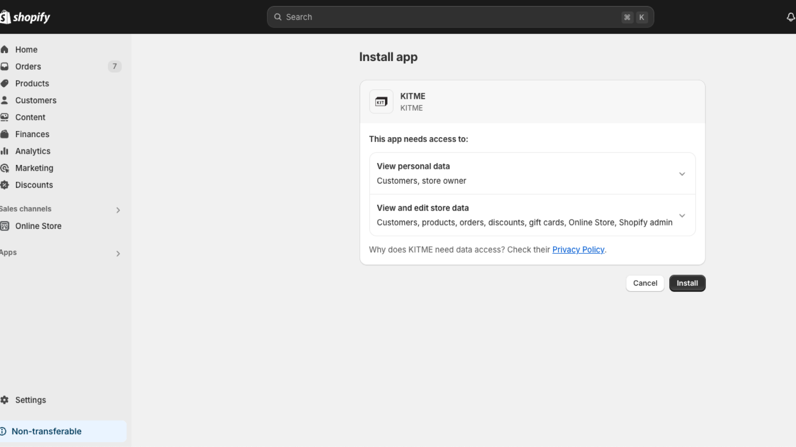
Task: Click the 'Customers, store owner' text
Action: (421, 181)
